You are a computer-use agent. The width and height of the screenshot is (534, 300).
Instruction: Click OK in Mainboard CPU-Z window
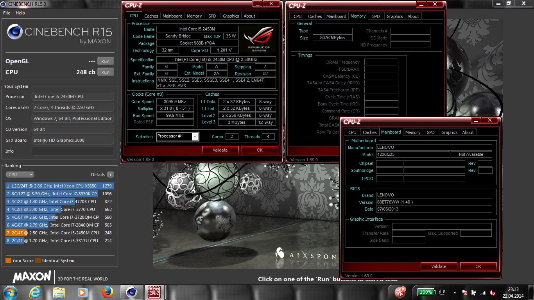(478, 266)
